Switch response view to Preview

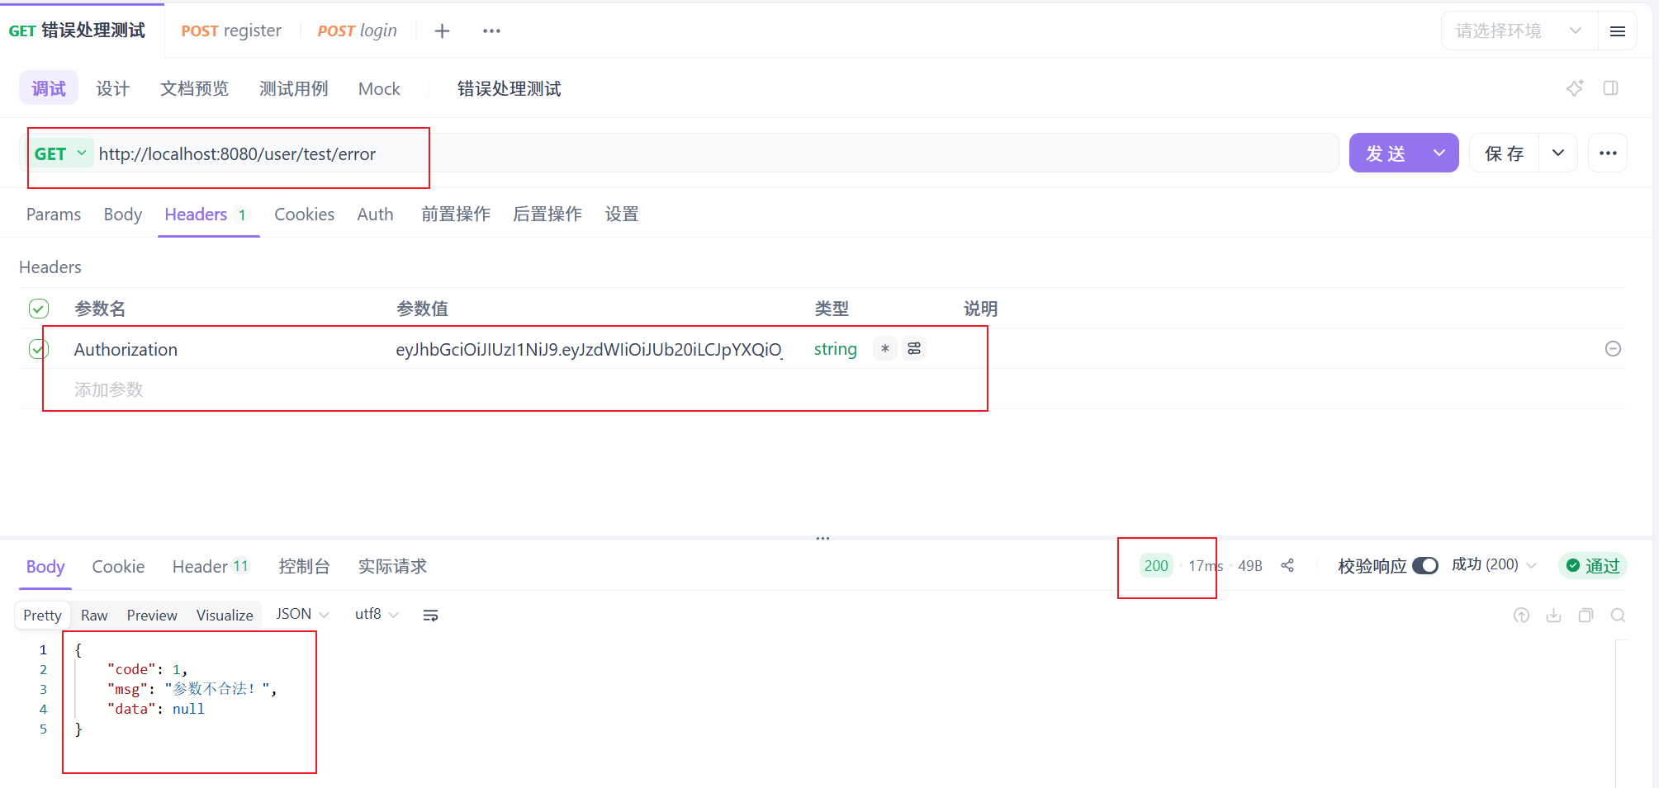pyautogui.click(x=152, y=616)
